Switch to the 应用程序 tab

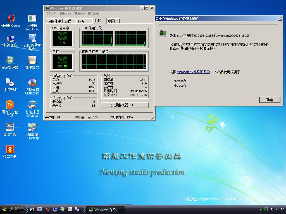click(54, 21)
